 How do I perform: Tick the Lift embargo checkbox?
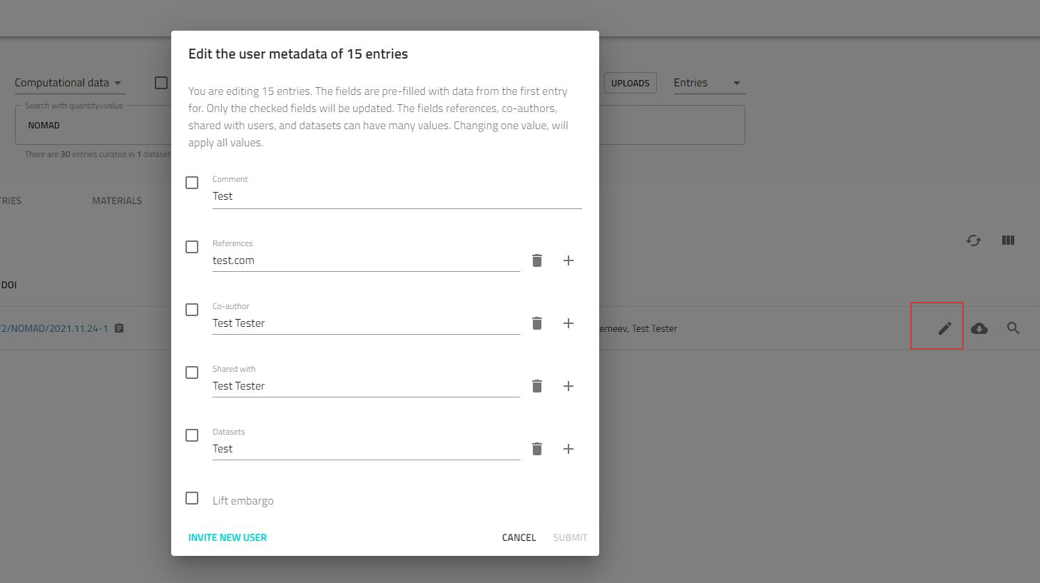(192, 498)
